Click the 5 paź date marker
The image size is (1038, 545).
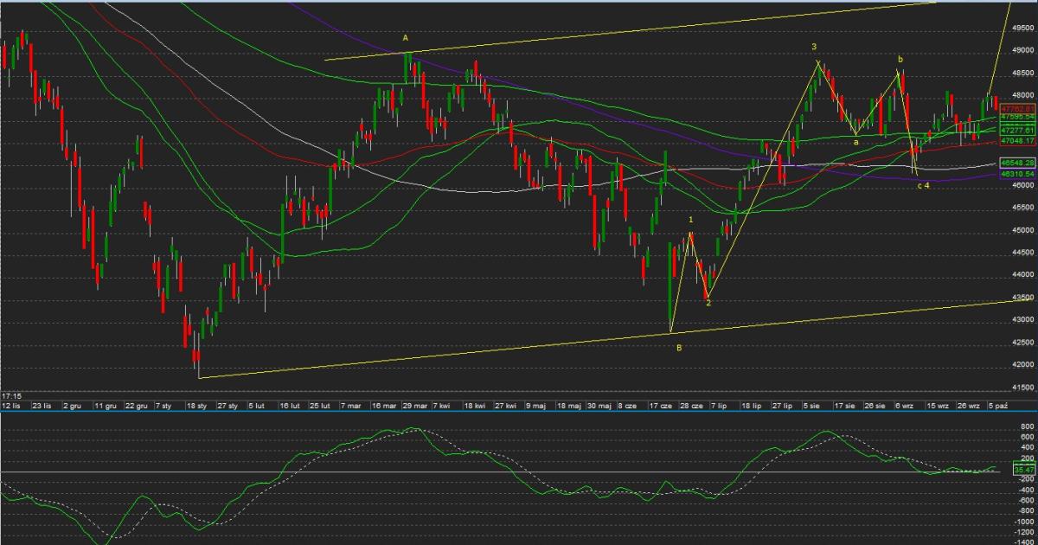pyautogui.click(x=996, y=405)
